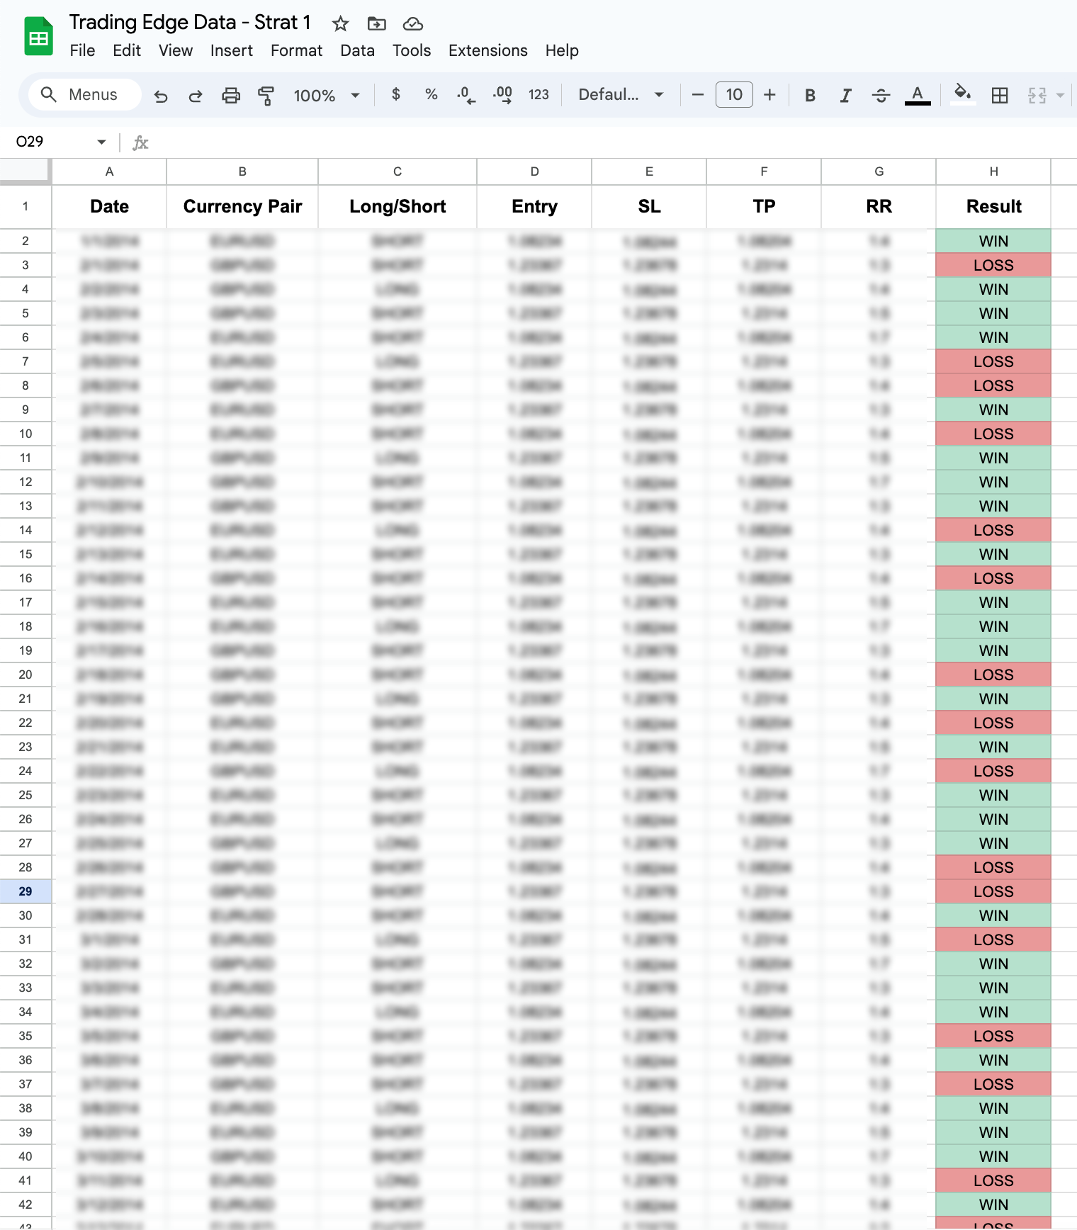Open the View menu

176,51
